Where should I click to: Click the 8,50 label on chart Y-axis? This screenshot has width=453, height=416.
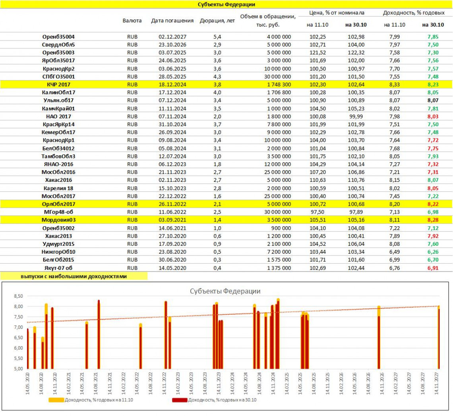pyautogui.click(x=19, y=296)
